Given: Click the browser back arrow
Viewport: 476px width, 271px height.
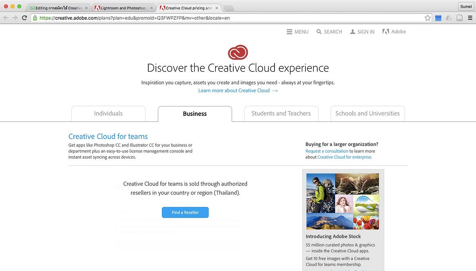Looking at the screenshot, I should pyautogui.click(x=6, y=18).
